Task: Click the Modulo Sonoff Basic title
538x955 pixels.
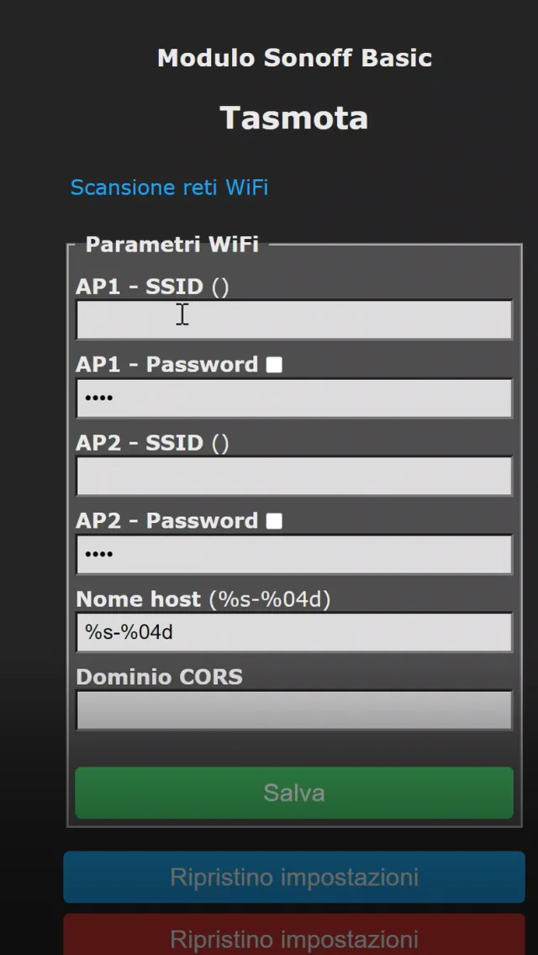Action: tap(294, 57)
